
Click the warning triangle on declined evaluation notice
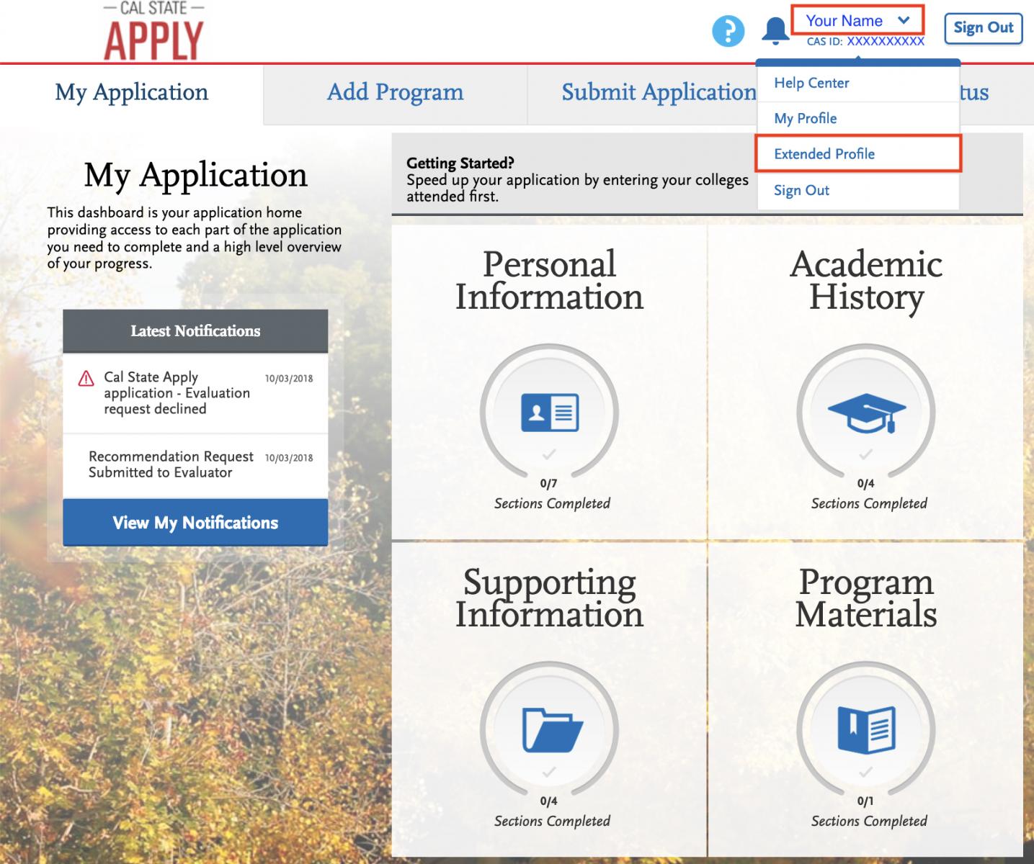coord(86,377)
